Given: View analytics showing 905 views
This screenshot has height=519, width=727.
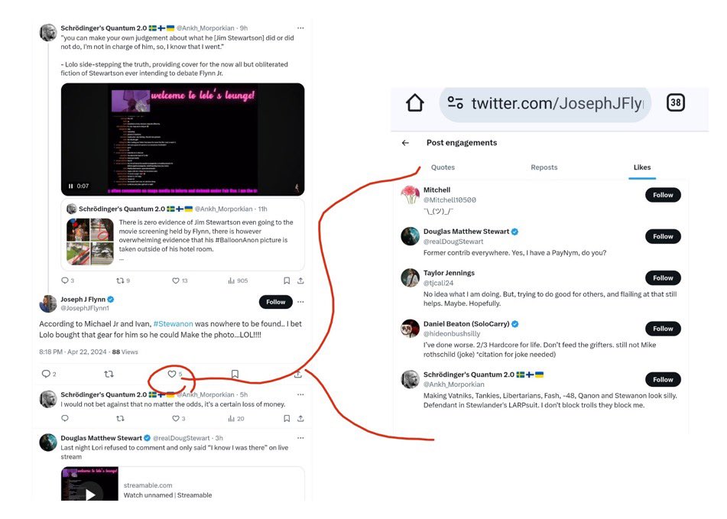Looking at the screenshot, I should click(x=238, y=281).
